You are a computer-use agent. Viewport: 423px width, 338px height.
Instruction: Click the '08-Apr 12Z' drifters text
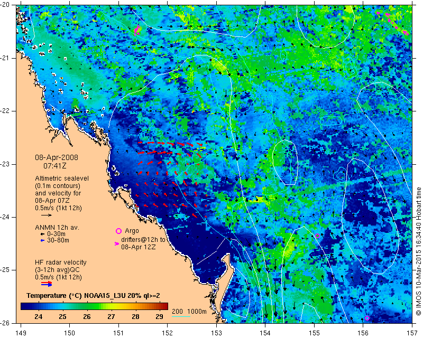pos(139,247)
